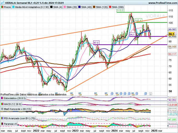Screen dimensions: 178x133
Task: Click the 99,082 SMA value label
Action: coord(173,29)
